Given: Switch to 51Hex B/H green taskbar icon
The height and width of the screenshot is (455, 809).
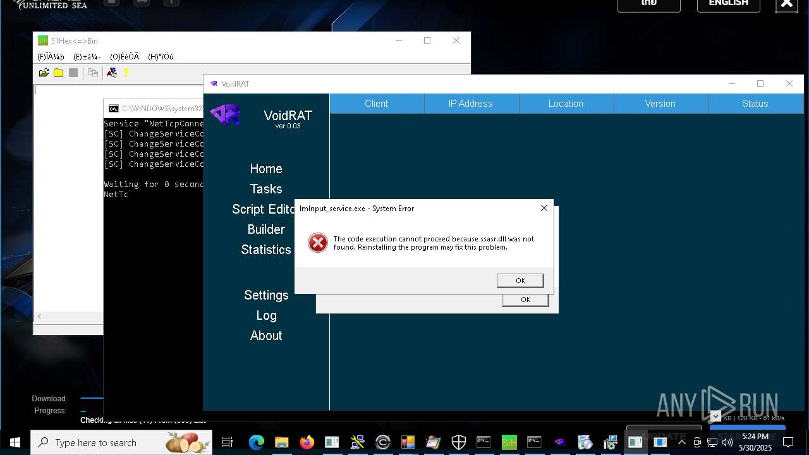Looking at the screenshot, I should (509, 442).
